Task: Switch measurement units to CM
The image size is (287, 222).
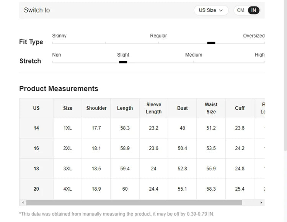Action: coord(241,10)
